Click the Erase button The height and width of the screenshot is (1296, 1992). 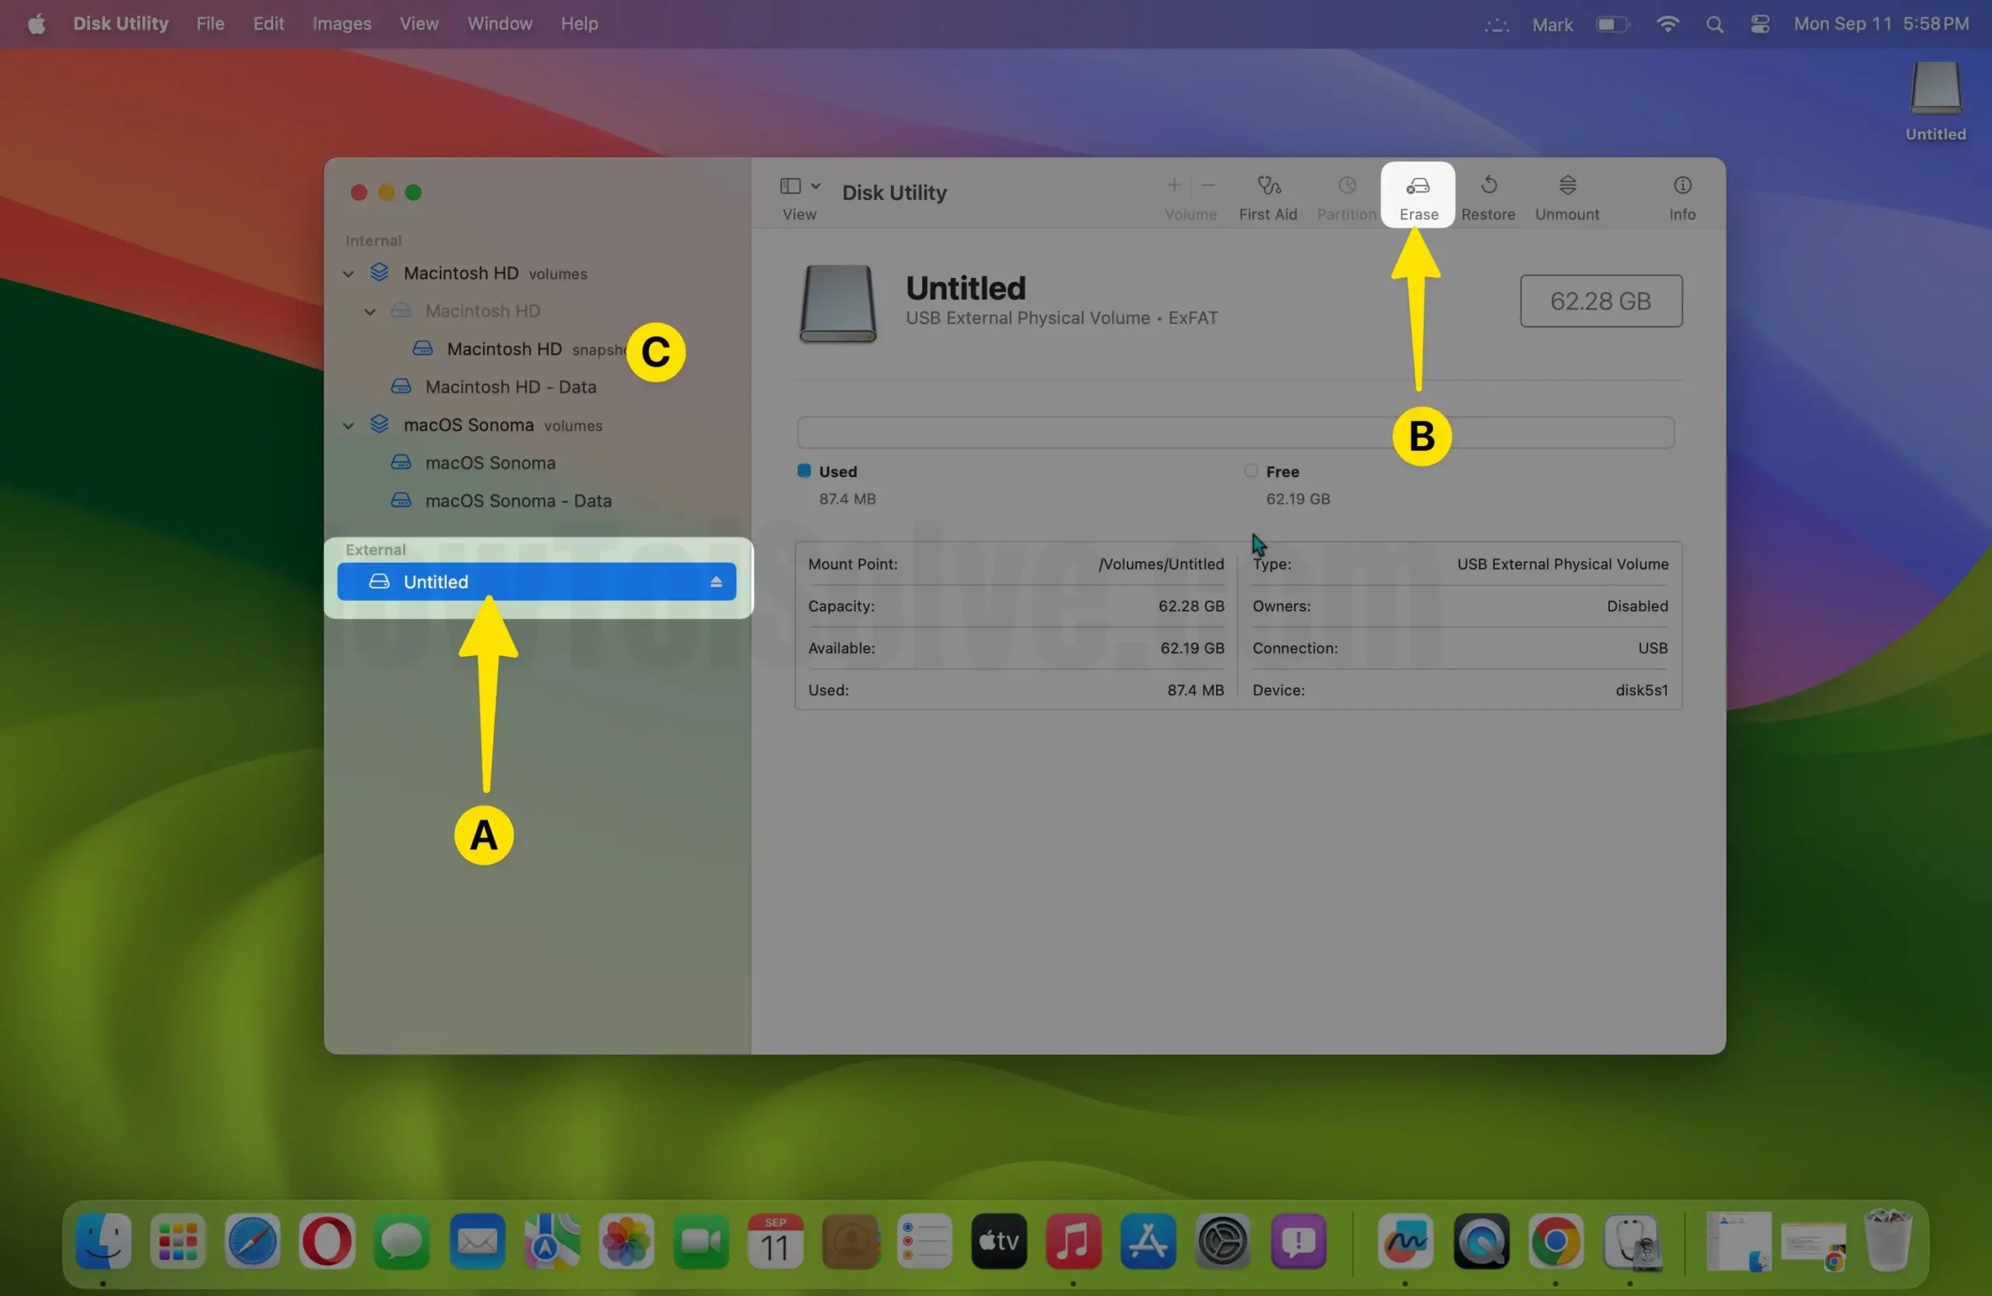pyautogui.click(x=1418, y=195)
